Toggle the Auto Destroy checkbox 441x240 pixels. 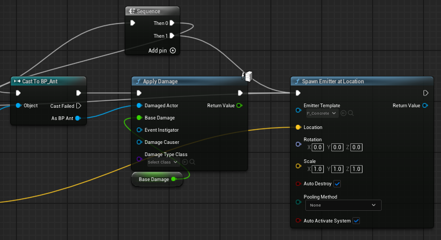tap(337, 184)
